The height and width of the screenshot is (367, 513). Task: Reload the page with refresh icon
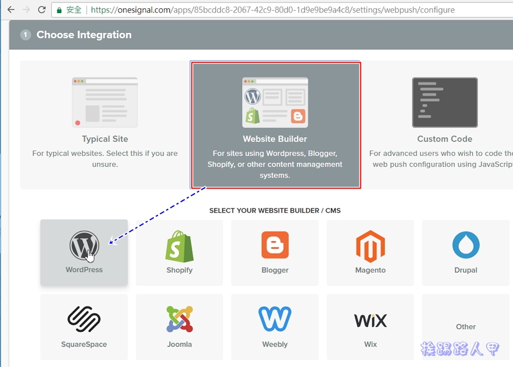[x=42, y=10]
